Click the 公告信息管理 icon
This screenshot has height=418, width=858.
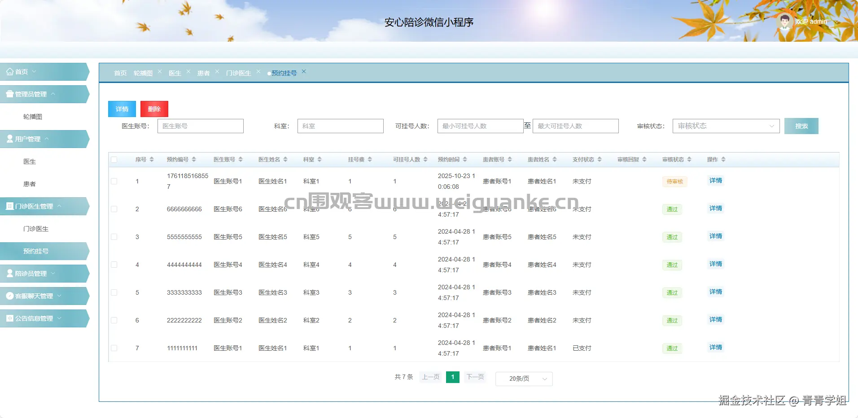tap(10, 318)
